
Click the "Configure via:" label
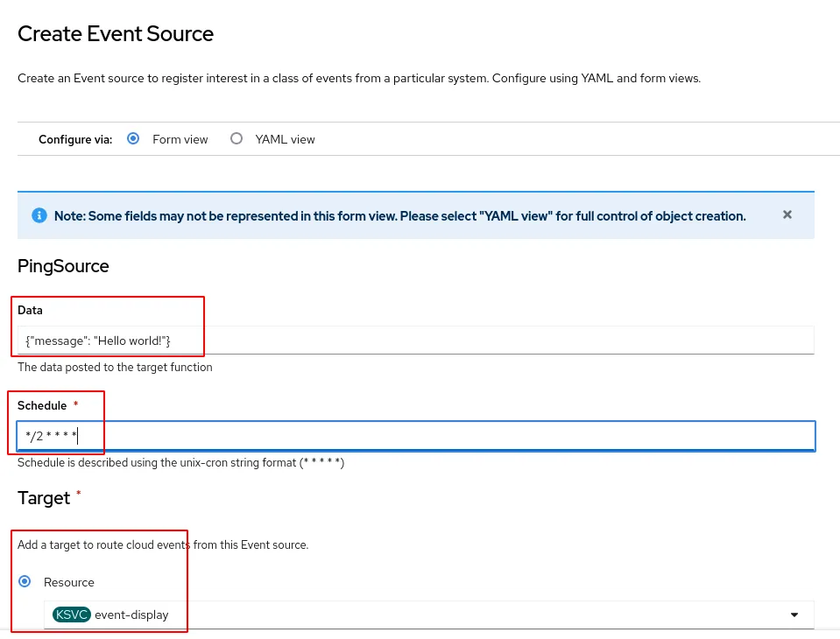coord(75,139)
